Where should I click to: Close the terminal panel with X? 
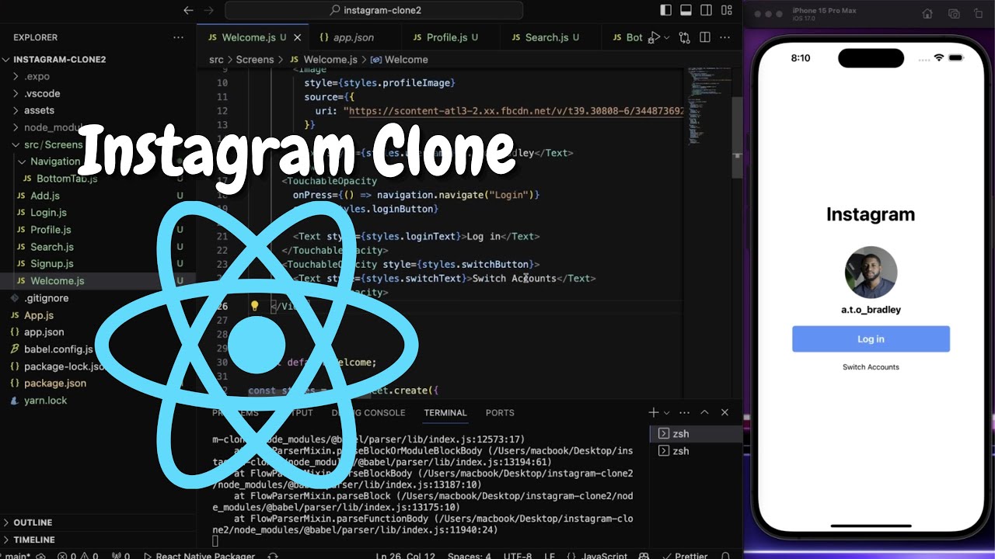tap(724, 413)
